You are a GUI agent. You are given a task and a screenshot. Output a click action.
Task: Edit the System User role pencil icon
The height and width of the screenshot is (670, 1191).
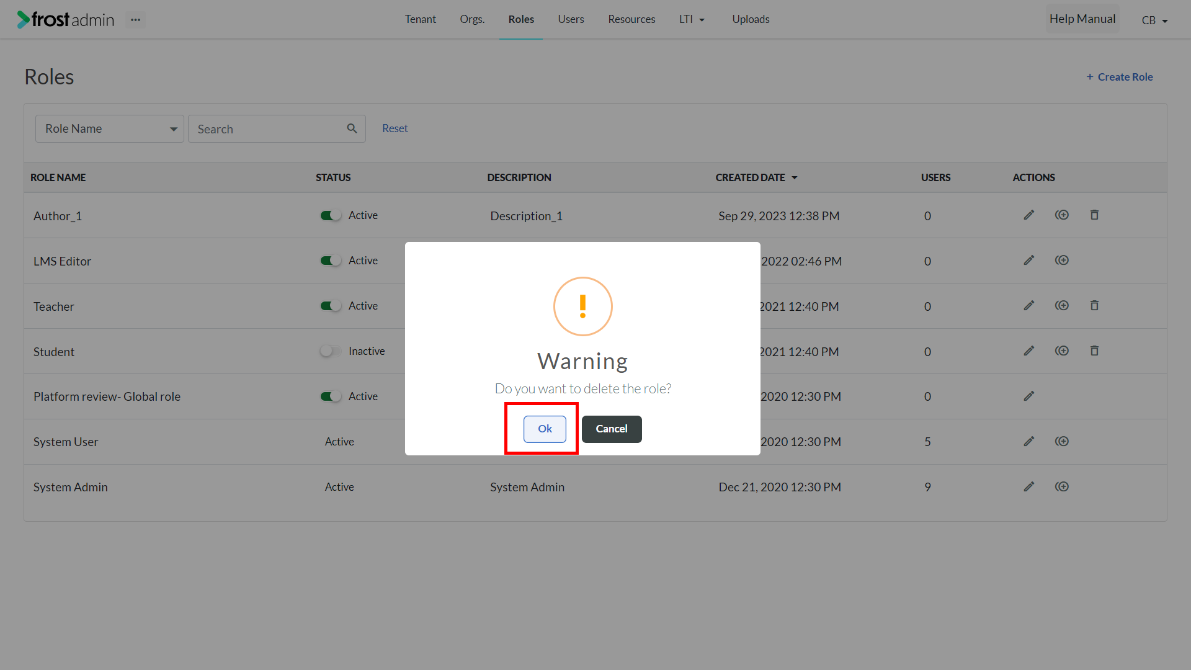click(x=1029, y=441)
